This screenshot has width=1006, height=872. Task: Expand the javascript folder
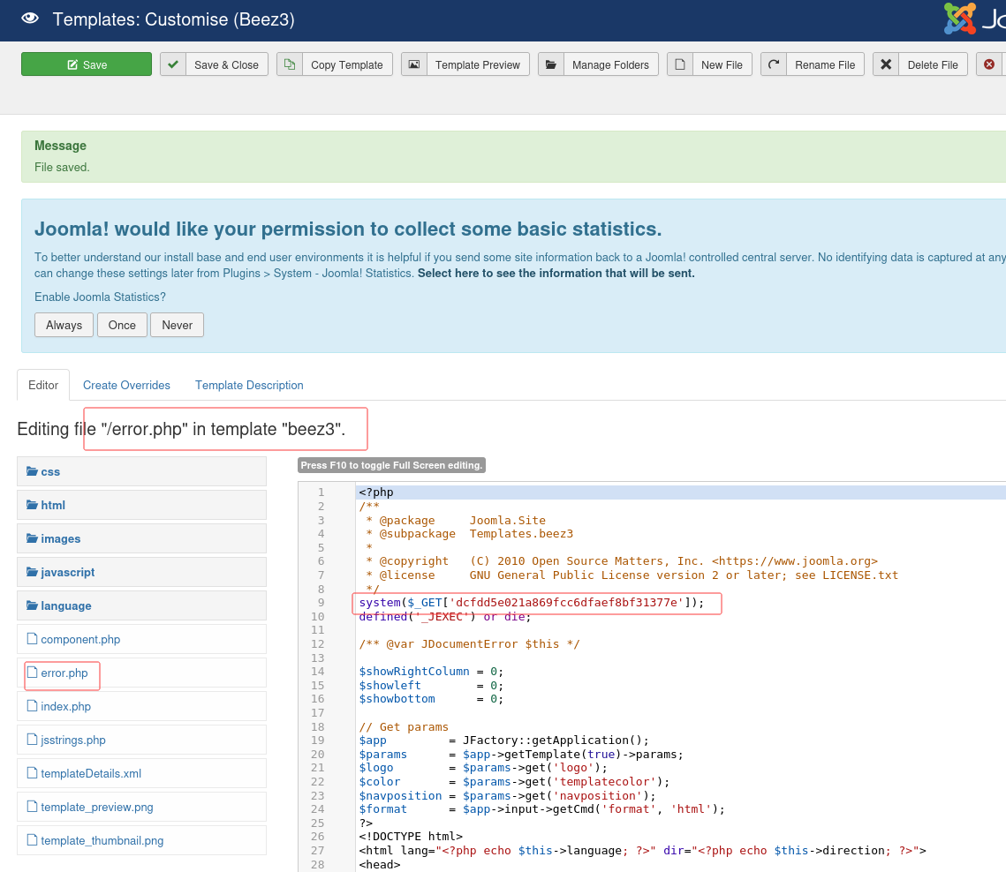pyautogui.click(x=142, y=572)
